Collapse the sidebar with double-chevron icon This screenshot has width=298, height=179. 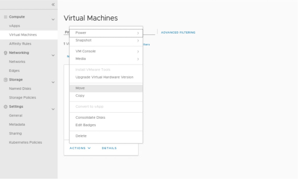coord(53,4)
